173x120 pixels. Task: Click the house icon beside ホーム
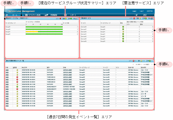[x=7, y=15]
